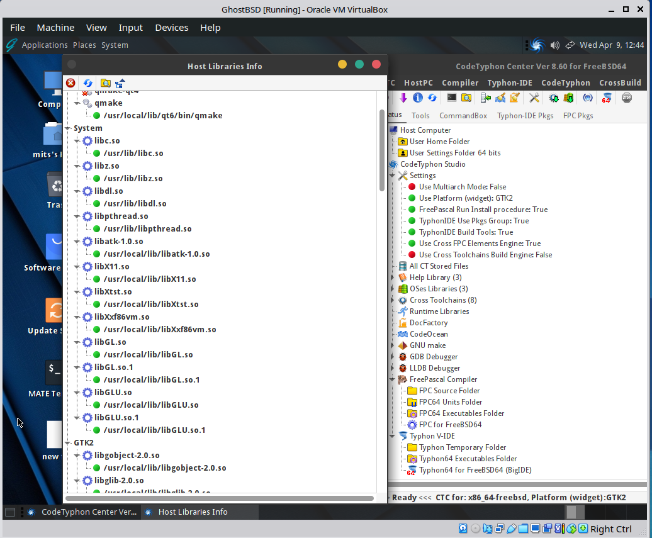Select 'Use Platform (widget): GTK2' setting
This screenshot has height=538, width=652.
[466, 198]
